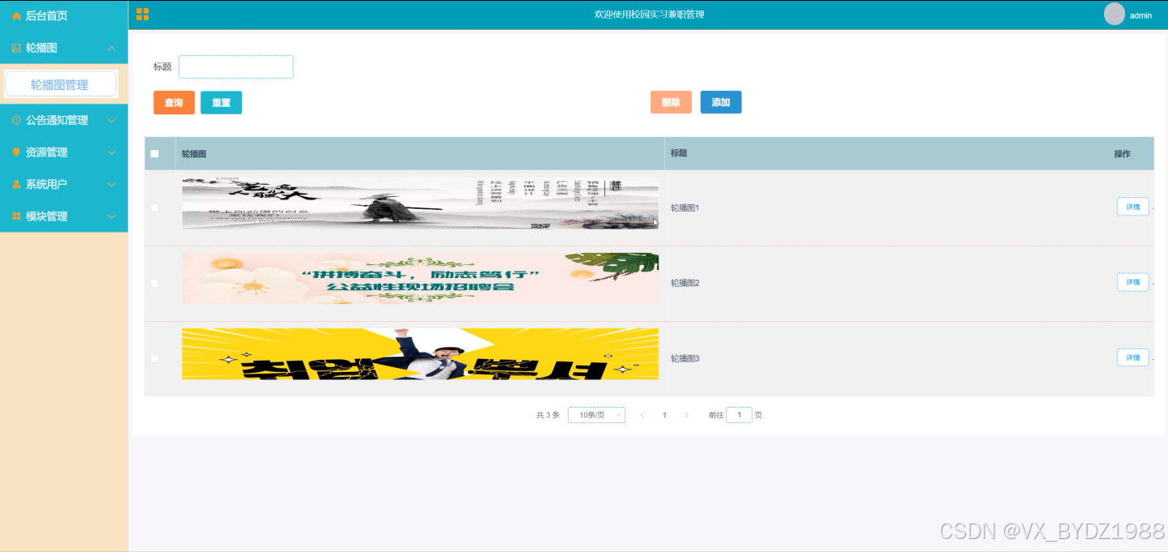1168x552 pixels.
Task: Open the 公告通知管理 menu
Action: click(x=64, y=120)
